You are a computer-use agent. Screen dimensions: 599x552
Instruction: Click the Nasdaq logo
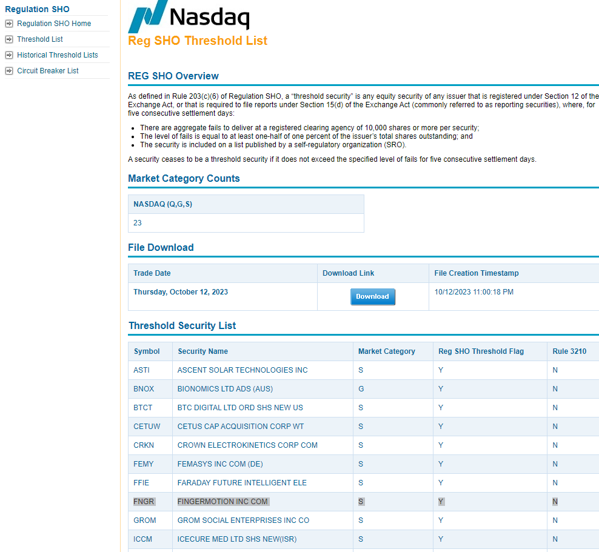pos(189,16)
